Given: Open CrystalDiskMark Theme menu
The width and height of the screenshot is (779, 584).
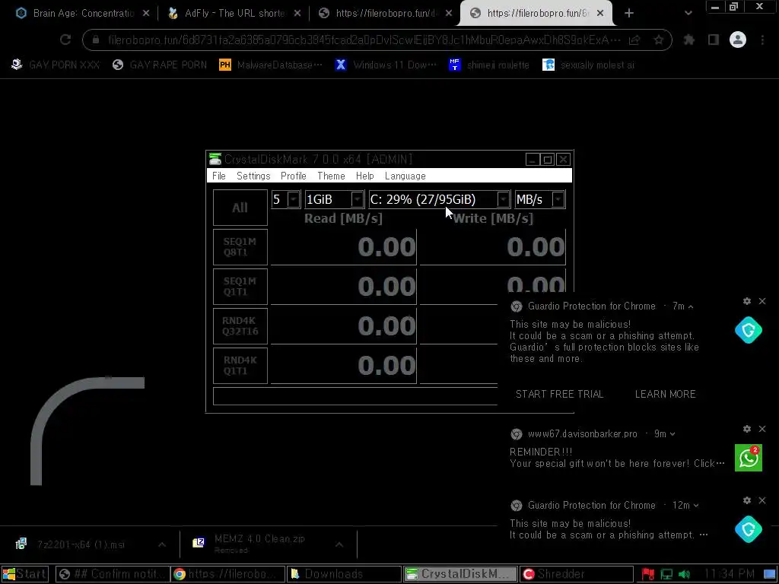Looking at the screenshot, I should pos(331,176).
